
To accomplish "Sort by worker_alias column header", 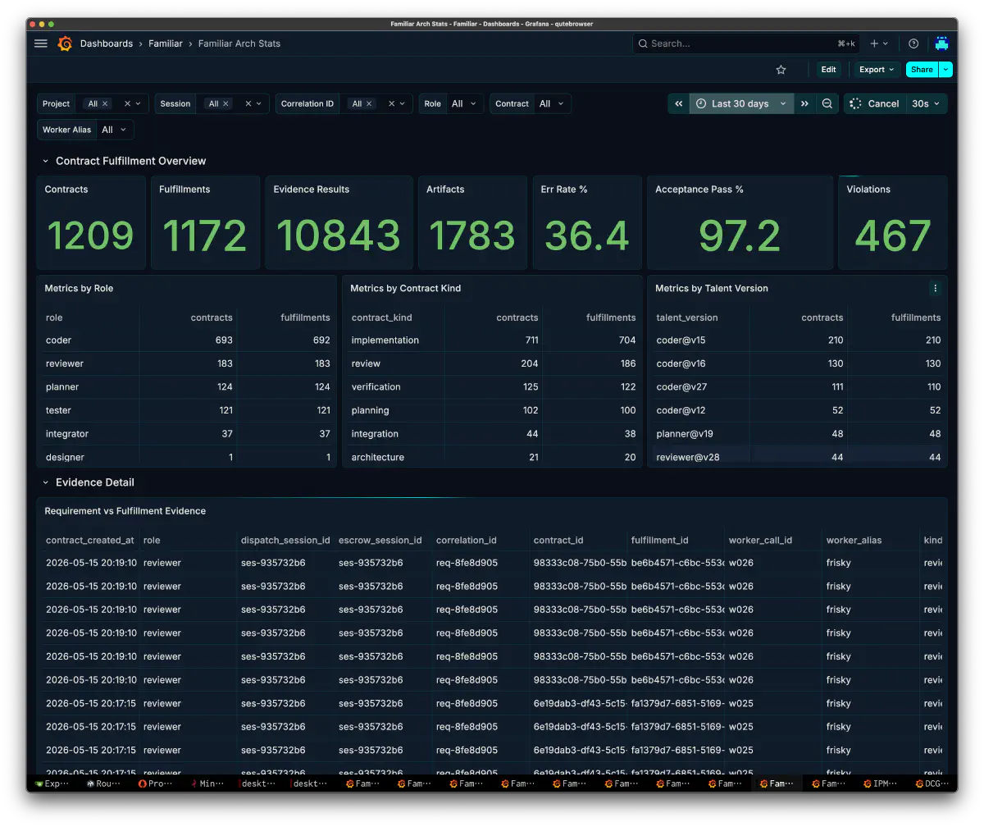I will 854,540.
